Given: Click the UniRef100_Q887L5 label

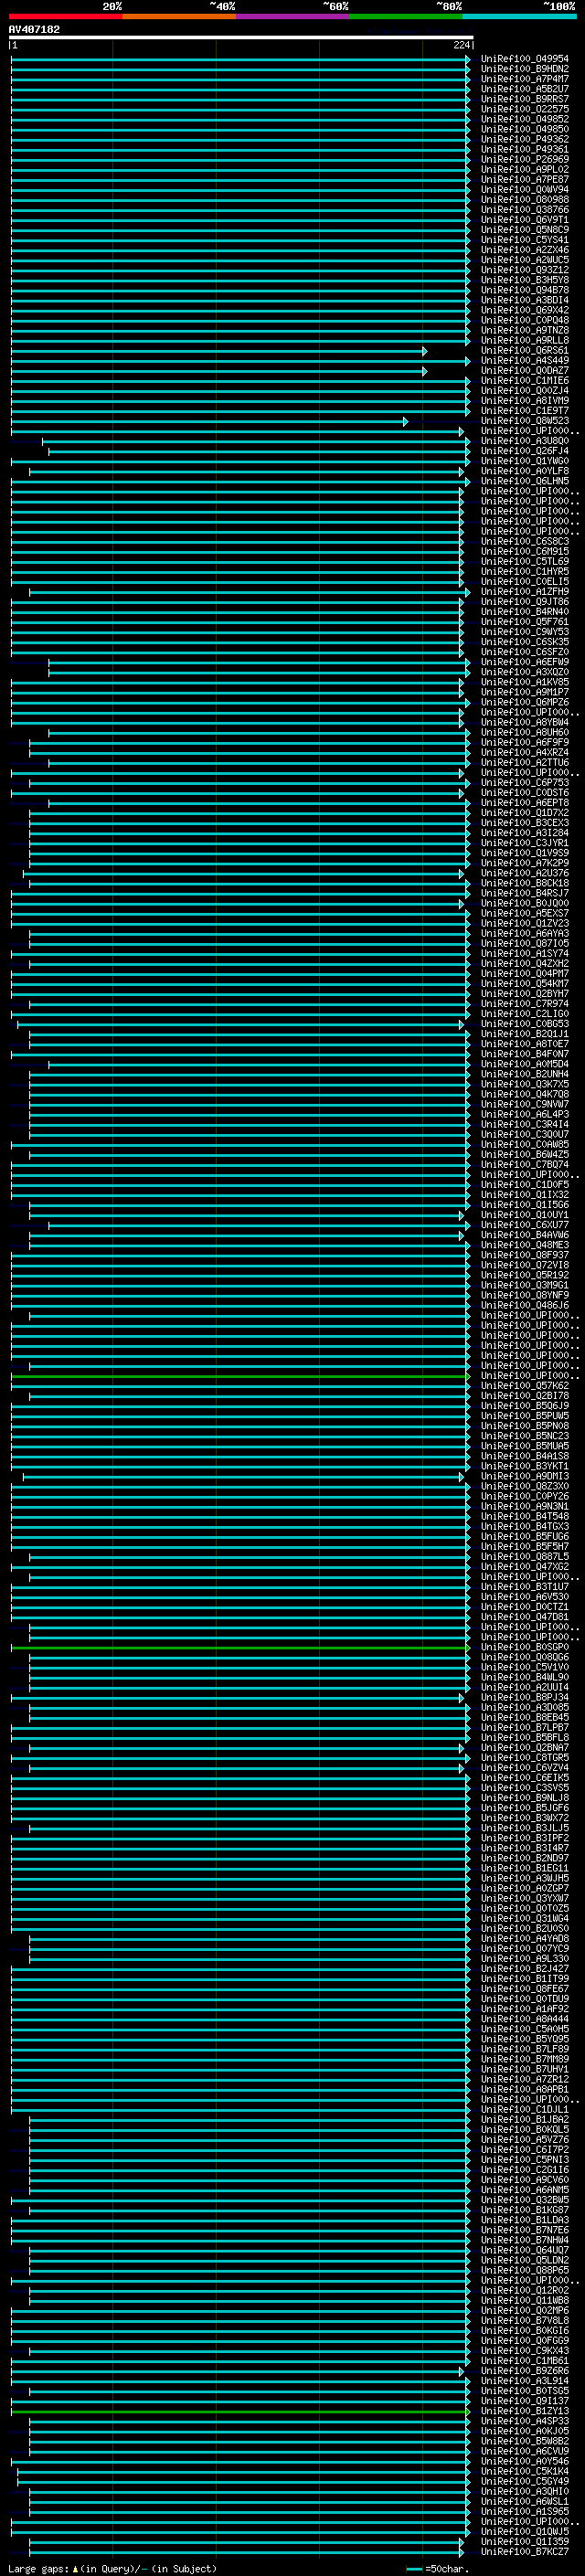Looking at the screenshot, I should point(524,1557).
